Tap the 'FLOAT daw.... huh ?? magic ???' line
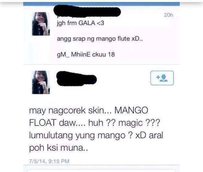The width and height of the screenshot is (203, 172). point(95,123)
